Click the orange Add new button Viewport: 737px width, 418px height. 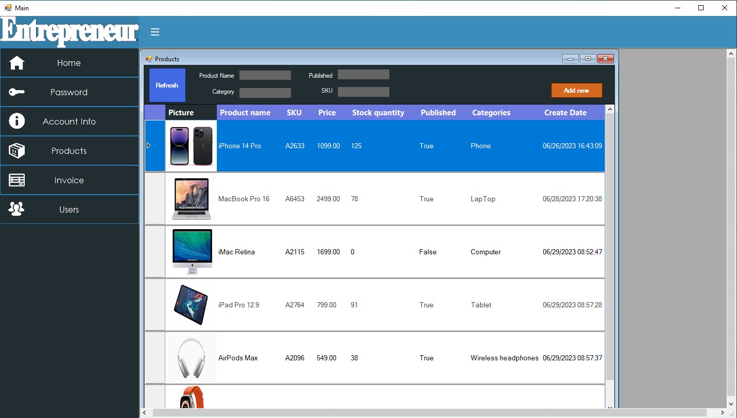coord(576,90)
